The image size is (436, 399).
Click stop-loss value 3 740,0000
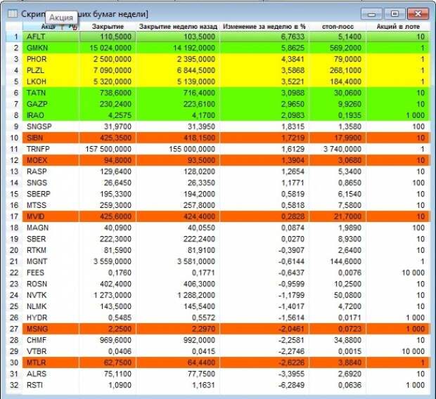point(338,149)
